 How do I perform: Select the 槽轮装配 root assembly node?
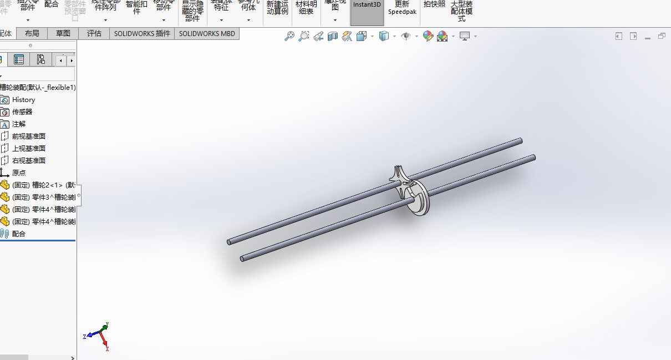pos(38,87)
